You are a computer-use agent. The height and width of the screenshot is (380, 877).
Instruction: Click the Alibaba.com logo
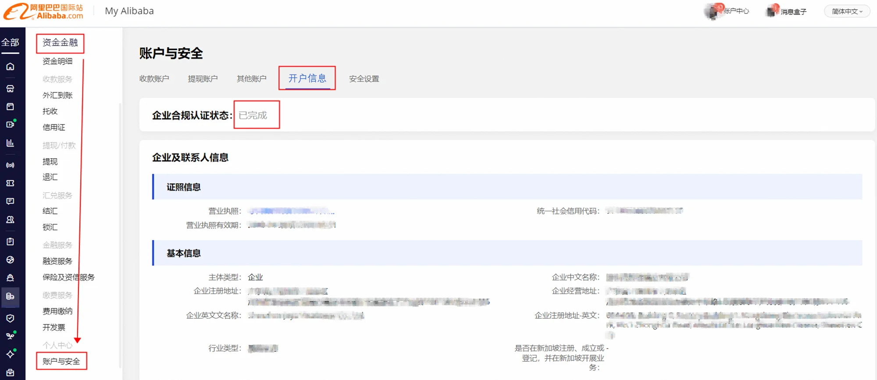pos(43,11)
